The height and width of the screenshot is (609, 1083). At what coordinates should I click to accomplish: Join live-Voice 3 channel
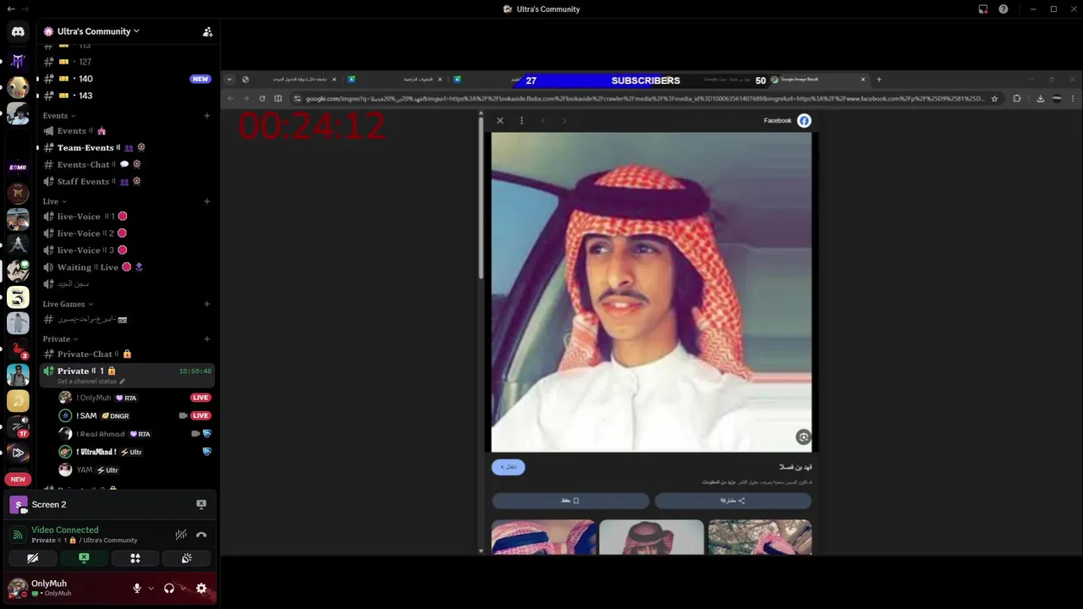point(126,250)
